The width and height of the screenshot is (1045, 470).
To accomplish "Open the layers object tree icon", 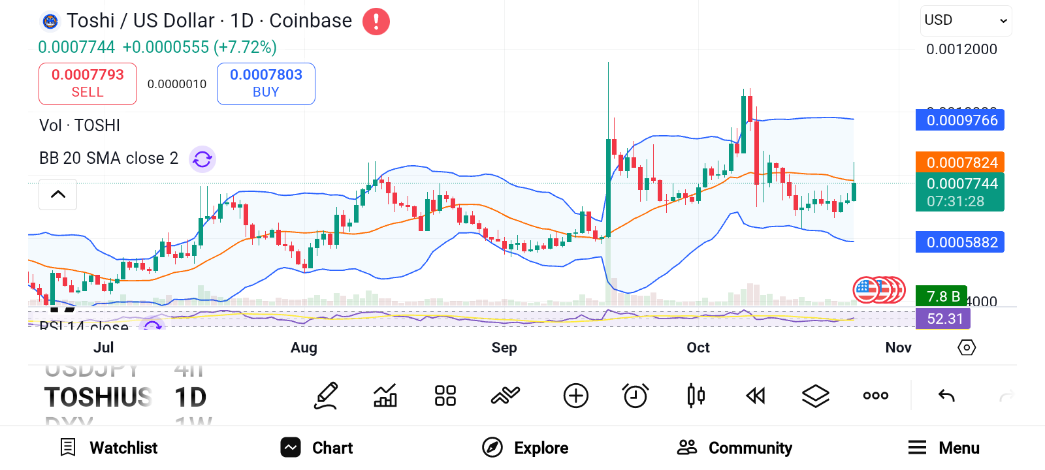I will point(815,396).
